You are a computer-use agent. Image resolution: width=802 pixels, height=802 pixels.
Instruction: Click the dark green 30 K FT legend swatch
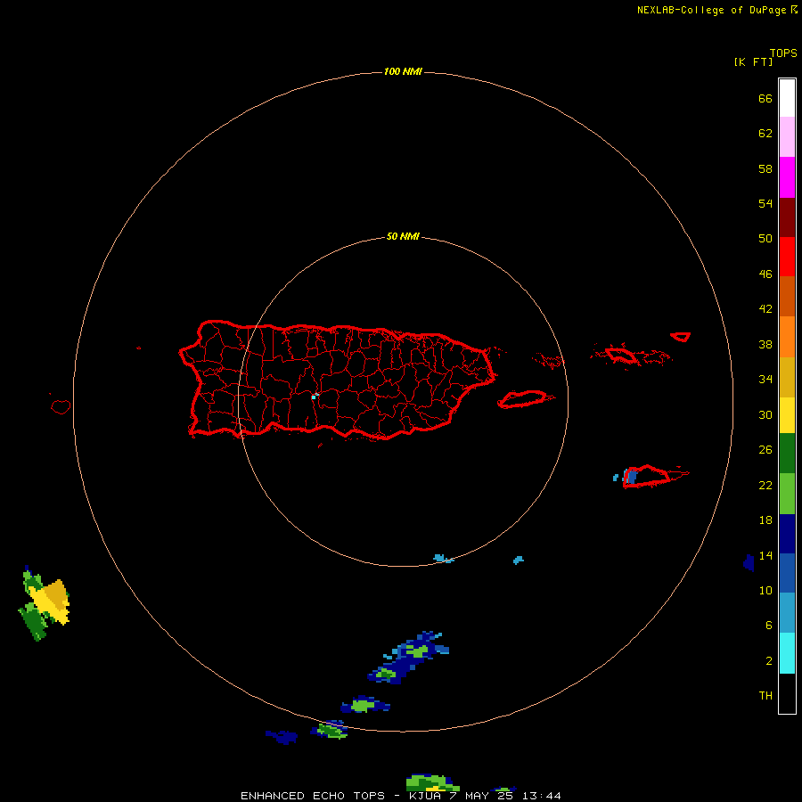pyautogui.click(x=787, y=454)
